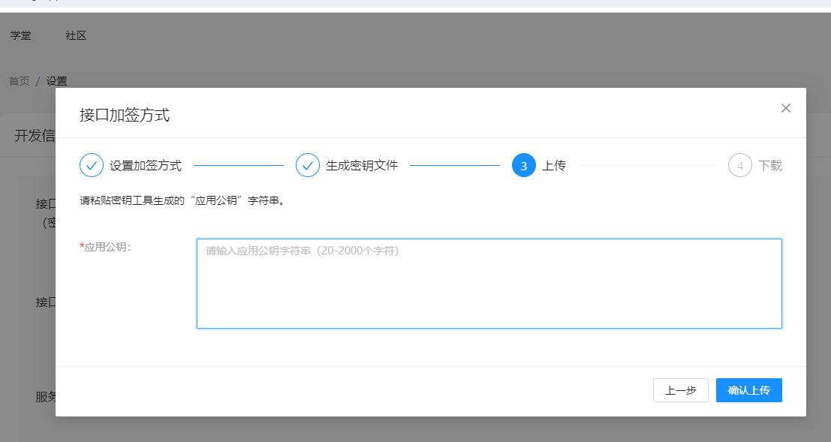The height and width of the screenshot is (442, 831).
Task: Close the 接口加签方式 dialog
Action: click(x=785, y=108)
